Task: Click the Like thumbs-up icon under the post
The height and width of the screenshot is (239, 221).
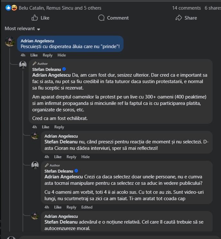Action: coord(35,18)
